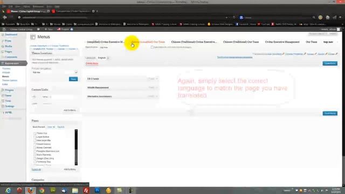Open WPML in the sidebar

point(9,113)
